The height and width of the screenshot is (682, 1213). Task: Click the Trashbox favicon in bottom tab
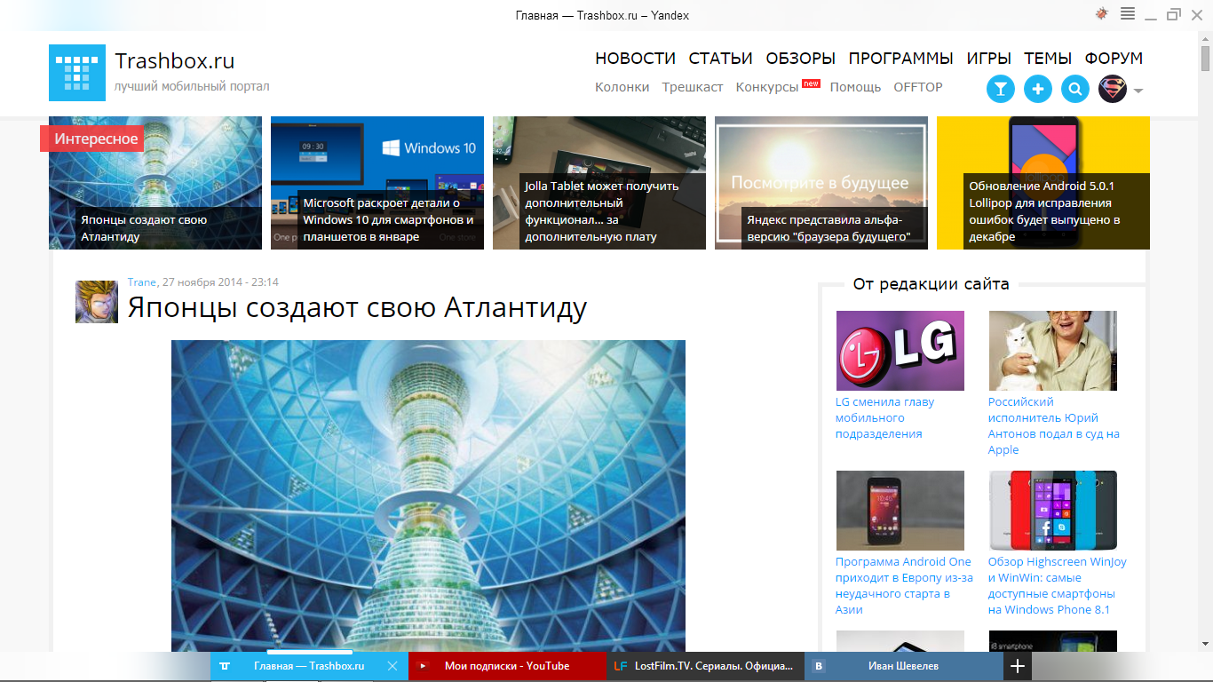pyautogui.click(x=226, y=666)
